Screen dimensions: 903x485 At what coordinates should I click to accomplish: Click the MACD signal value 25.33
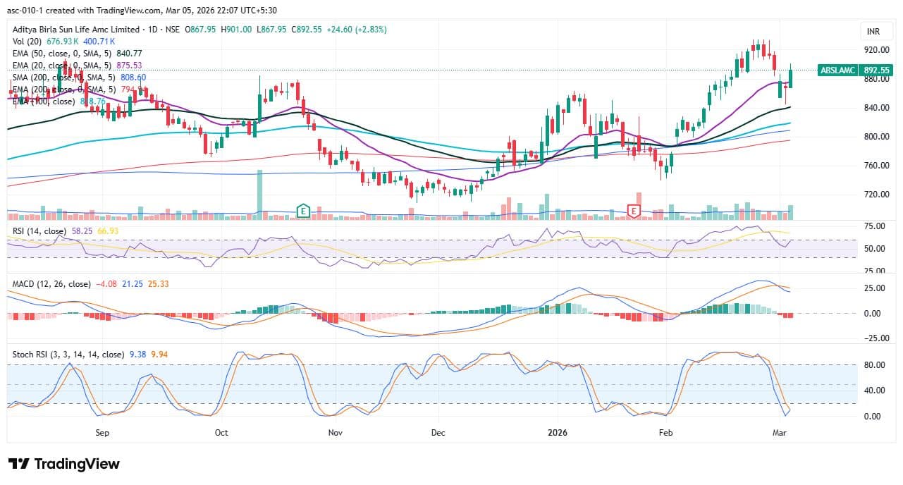[x=159, y=284]
